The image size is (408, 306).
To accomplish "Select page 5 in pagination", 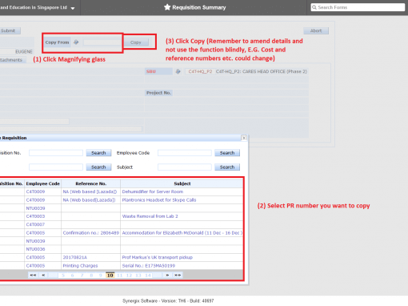I will coord(63,276).
